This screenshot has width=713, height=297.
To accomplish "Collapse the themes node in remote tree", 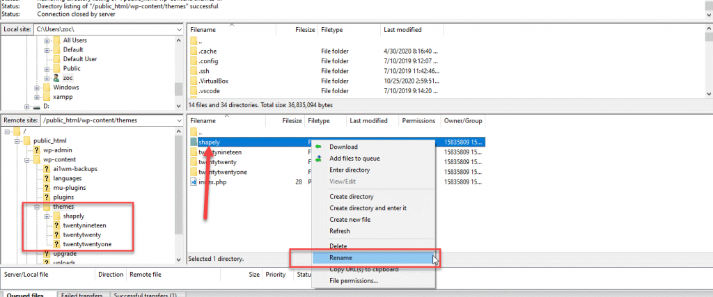I will 37,207.
